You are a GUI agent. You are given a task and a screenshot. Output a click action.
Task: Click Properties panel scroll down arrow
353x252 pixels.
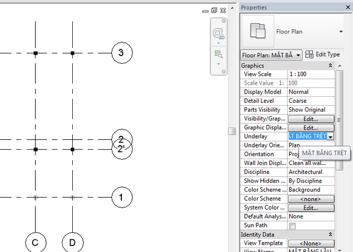coord(340,250)
